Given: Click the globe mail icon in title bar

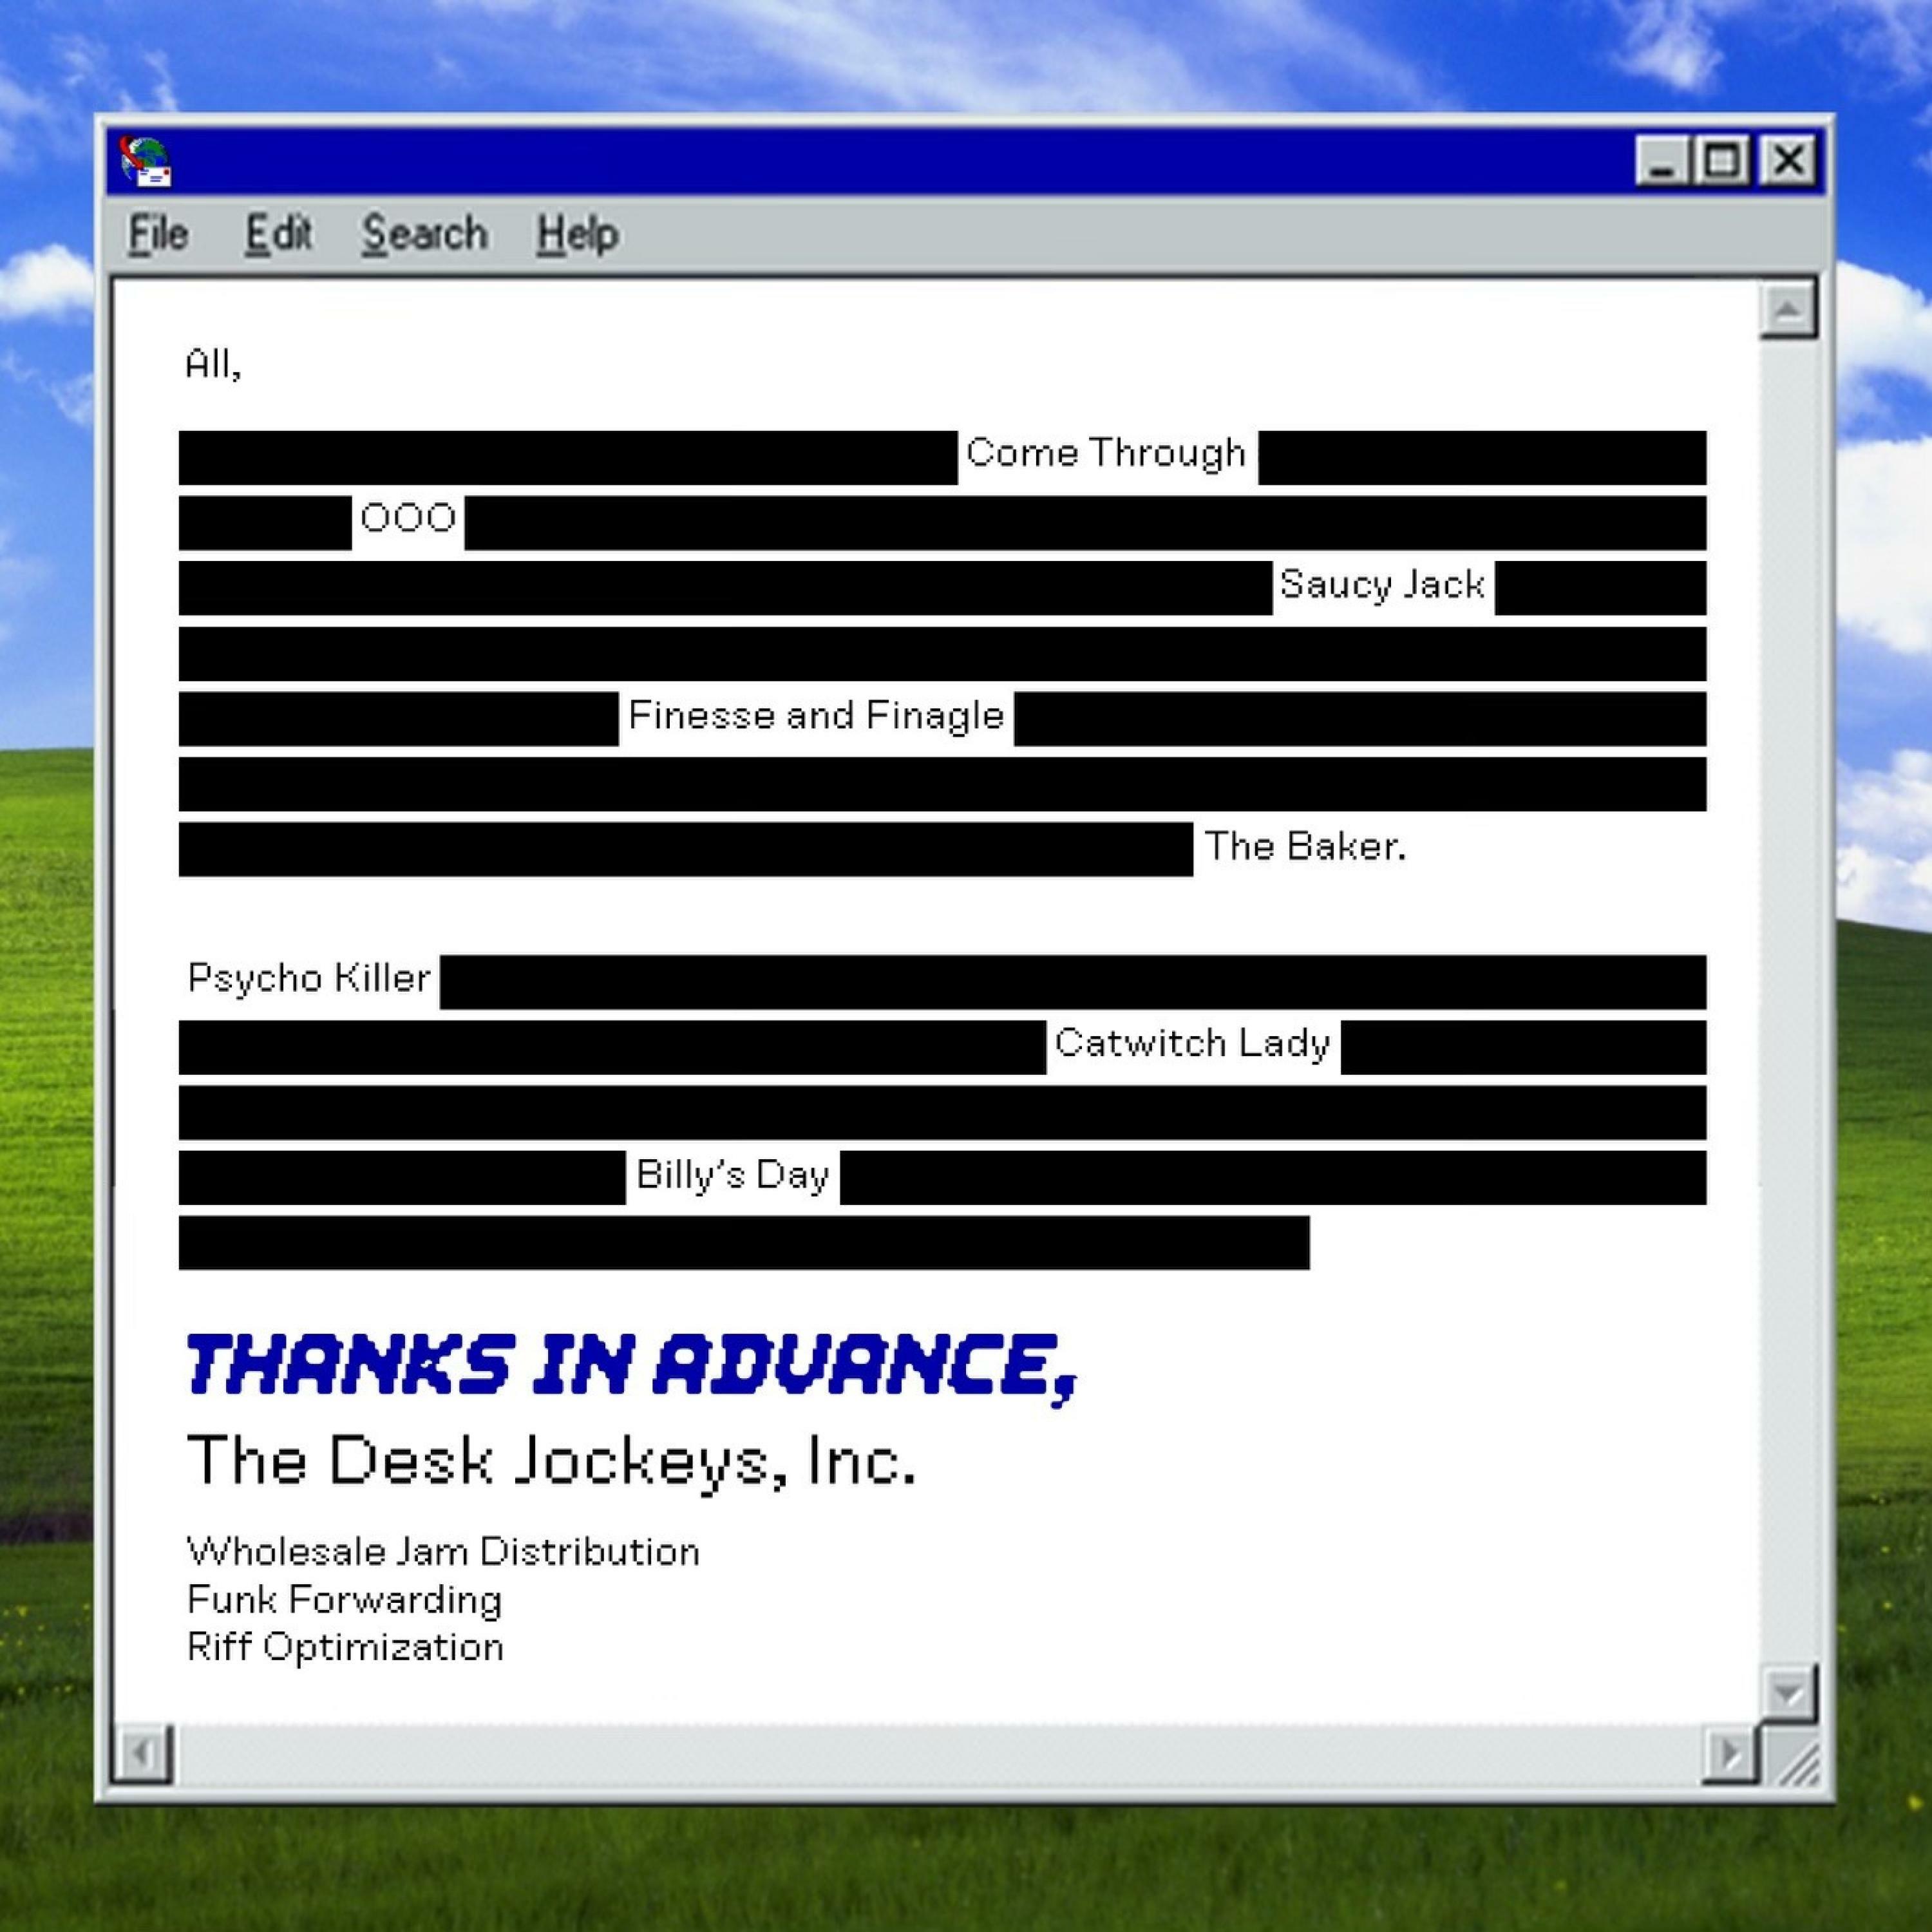Looking at the screenshot, I should 145,161.
